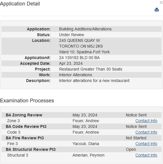Select the BA Zoning Review row
Screen dimensions: 163x164
pyautogui.click(x=81, y=115)
